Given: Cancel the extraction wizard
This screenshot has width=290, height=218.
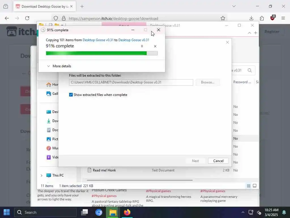Looking at the screenshot, I should click(218, 161).
